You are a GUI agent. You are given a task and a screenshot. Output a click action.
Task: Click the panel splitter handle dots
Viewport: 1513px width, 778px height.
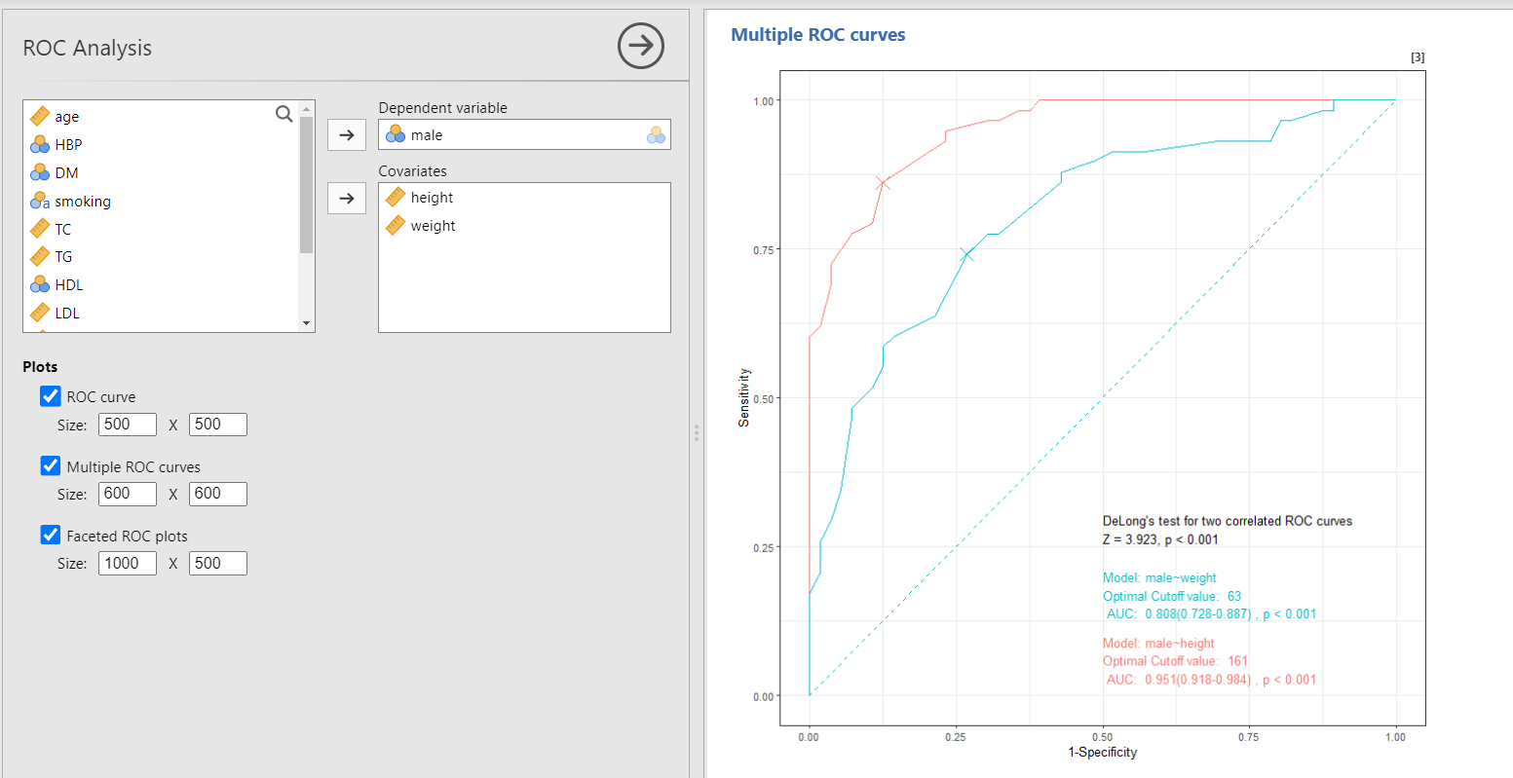point(697,433)
